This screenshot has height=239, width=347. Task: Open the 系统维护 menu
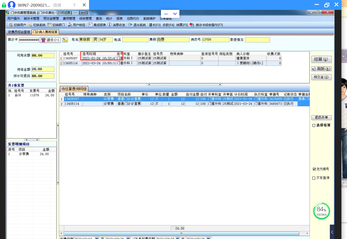pyautogui.click(x=149, y=19)
